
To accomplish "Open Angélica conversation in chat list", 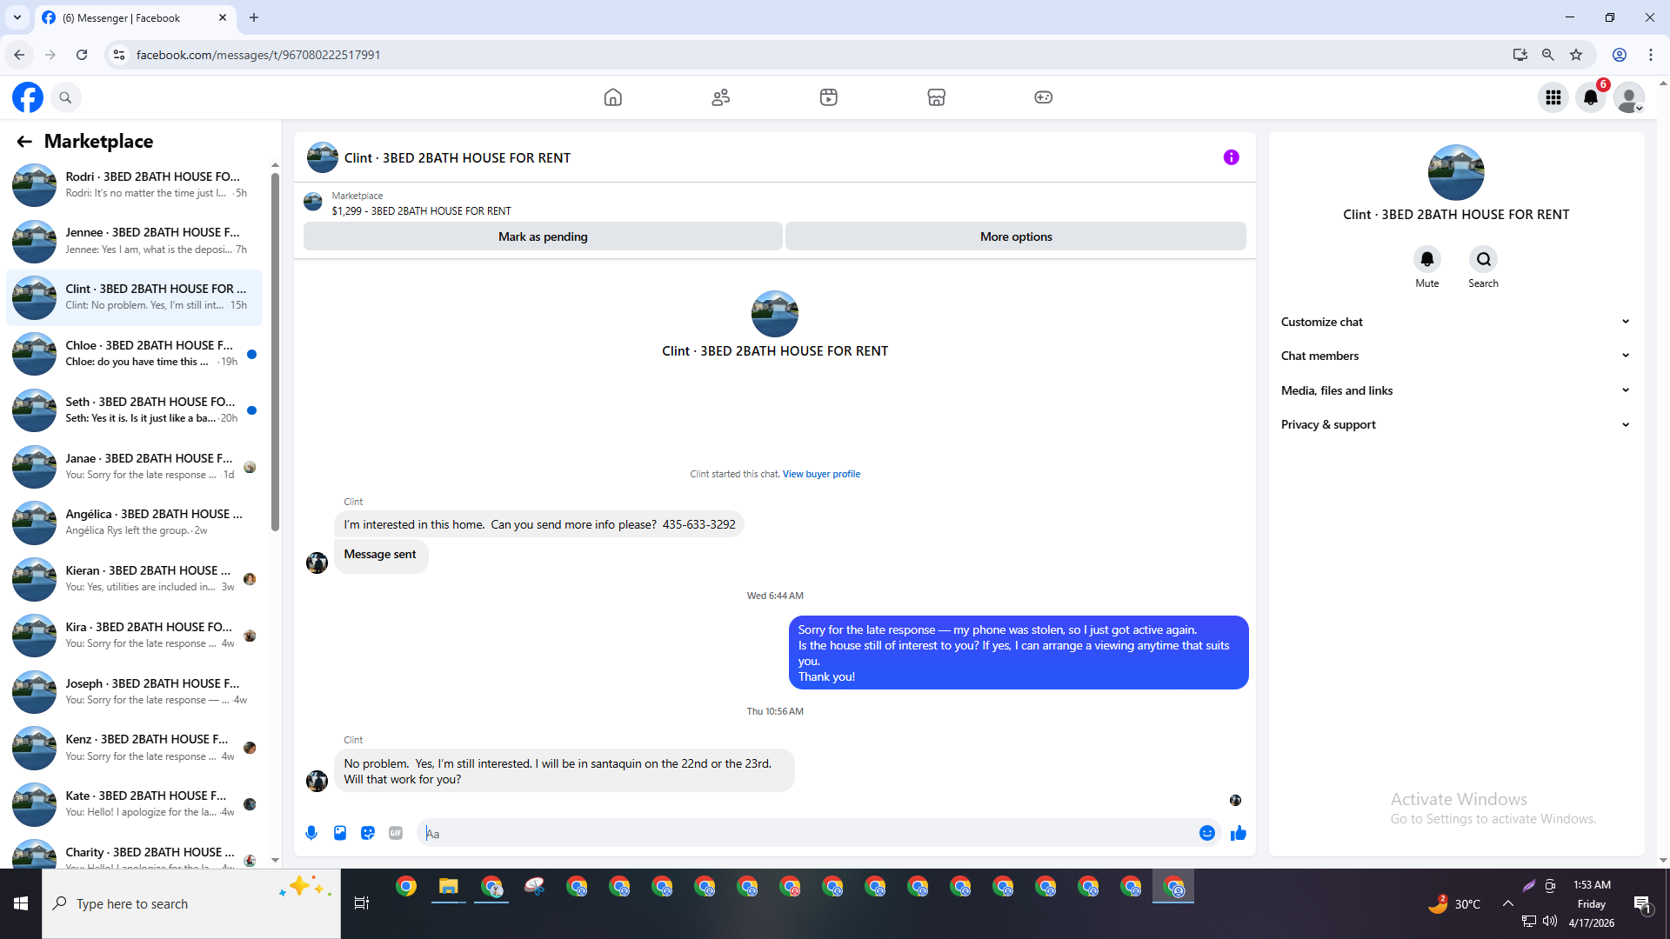I will click(135, 523).
